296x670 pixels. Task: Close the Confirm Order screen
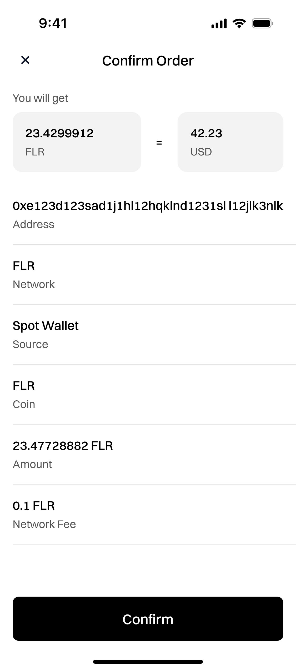point(25,60)
